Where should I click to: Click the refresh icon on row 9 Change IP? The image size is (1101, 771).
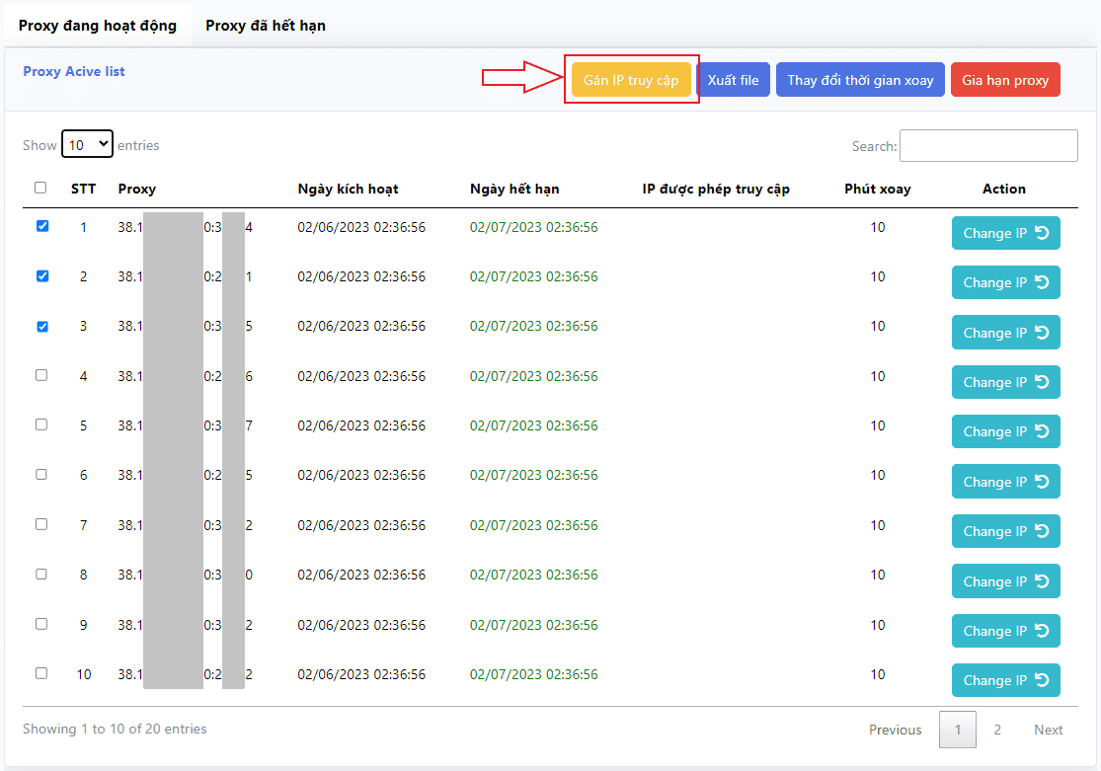(x=1042, y=630)
